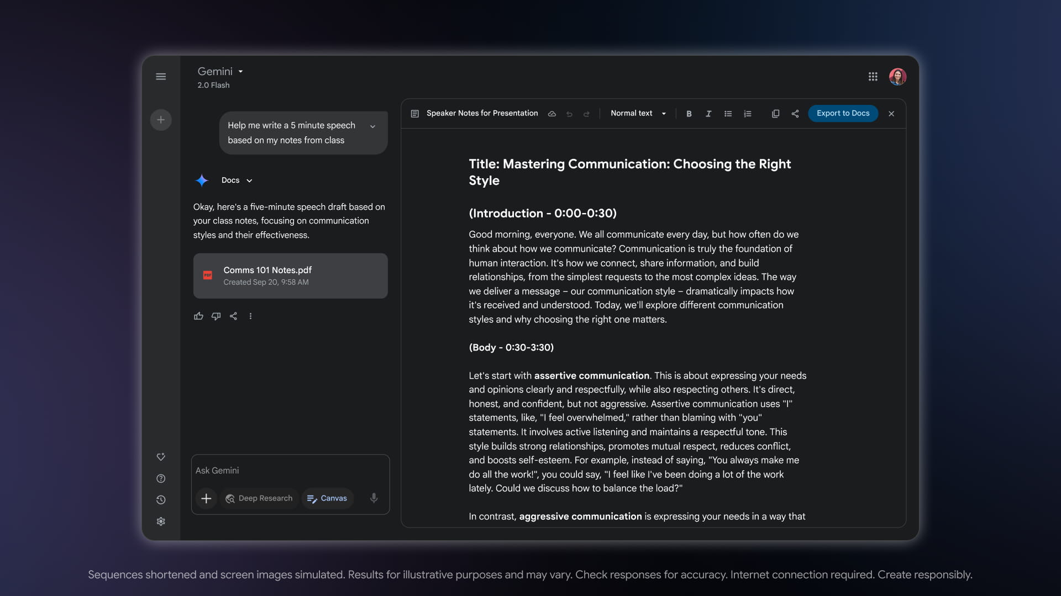Toggle italic formatting in canvas toolbar
The width and height of the screenshot is (1061, 596).
(708, 114)
